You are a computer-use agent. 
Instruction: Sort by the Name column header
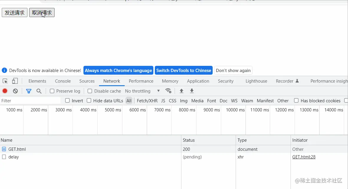coord(91,140)
